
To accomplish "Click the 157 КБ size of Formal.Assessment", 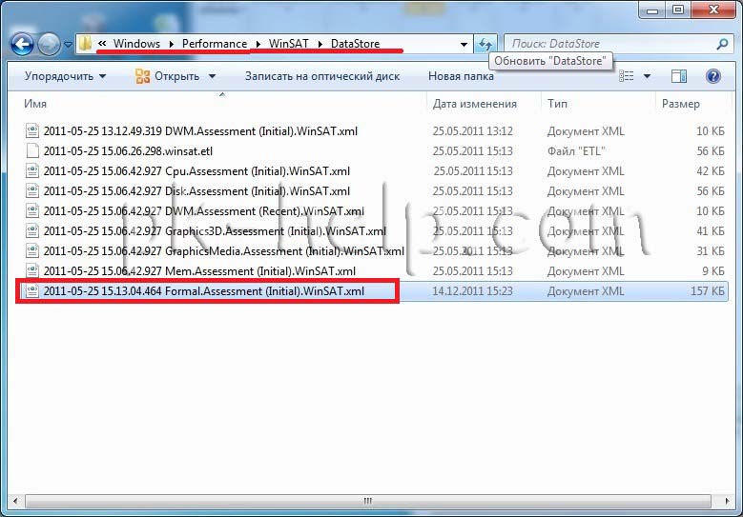I will click(x=707, y=291).
